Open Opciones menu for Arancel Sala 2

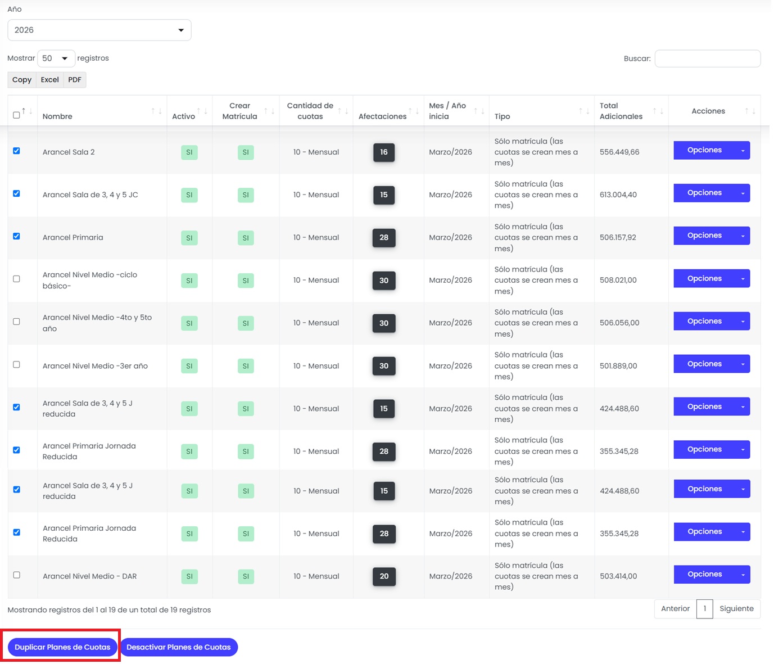coord(712,150)
